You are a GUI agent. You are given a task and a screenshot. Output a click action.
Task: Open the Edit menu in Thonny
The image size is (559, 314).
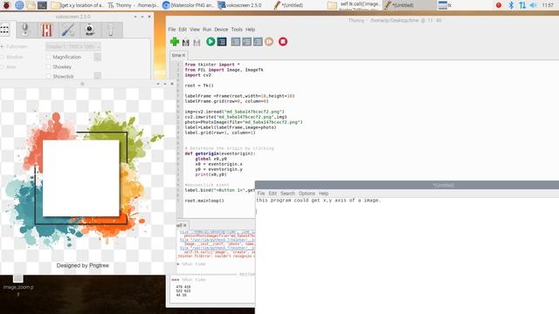coord(183,30)
